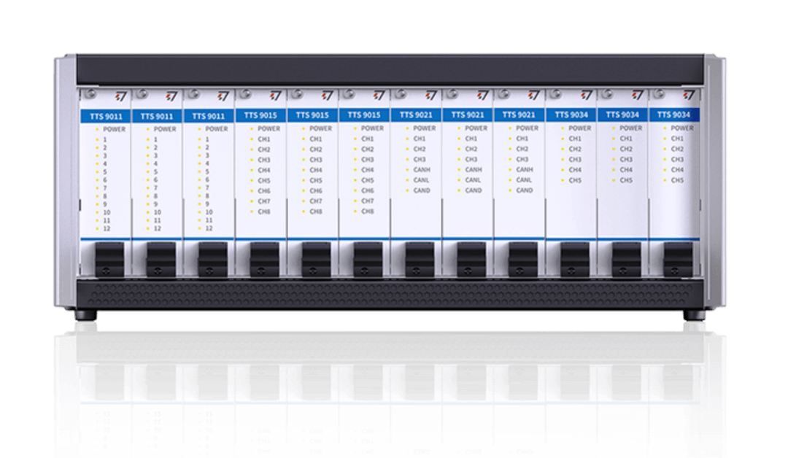Click the CAND LED on the rightmost TTS 9021 module

(511, 191)
